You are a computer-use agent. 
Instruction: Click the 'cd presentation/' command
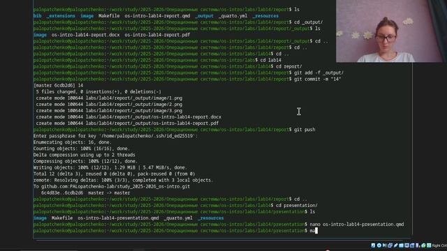(x=296, y=206)
